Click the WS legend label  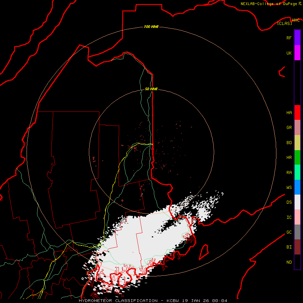(x=289, y=188)
